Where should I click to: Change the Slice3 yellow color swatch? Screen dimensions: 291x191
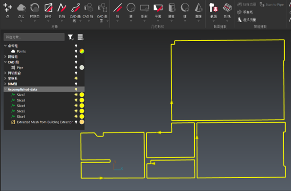82,100
